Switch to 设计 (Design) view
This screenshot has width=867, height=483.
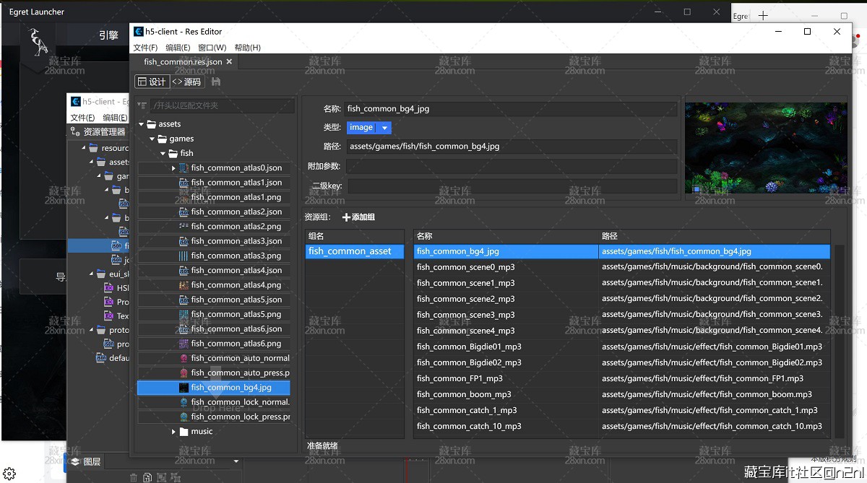coord(151,82)
